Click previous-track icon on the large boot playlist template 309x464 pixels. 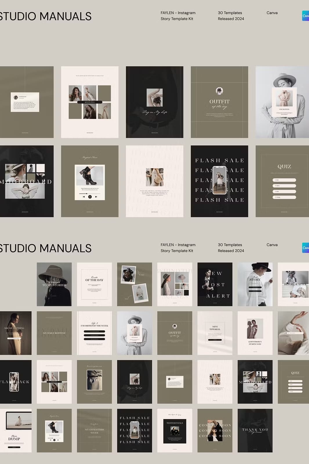(x=84, y=197)
